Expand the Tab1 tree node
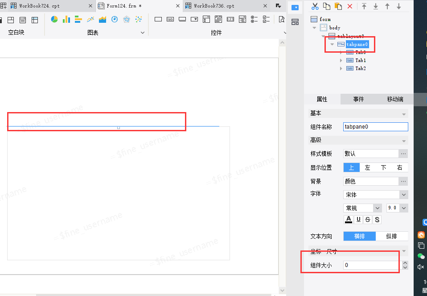This screenshot has height=296, width=427. click(x=341, y=60)
